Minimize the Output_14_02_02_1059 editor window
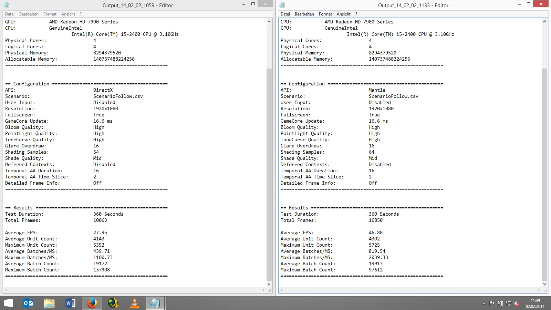Screen dimensions: 551x310 pyautogui.click(x=244, y=4)
